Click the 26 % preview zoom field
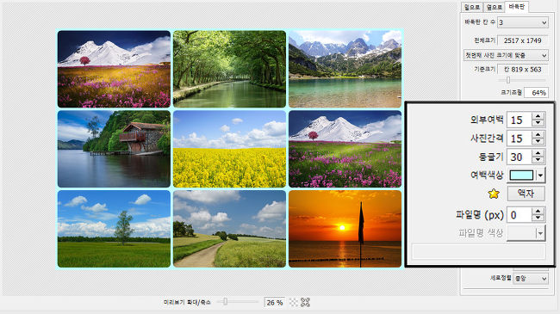 tap(274, 303)
